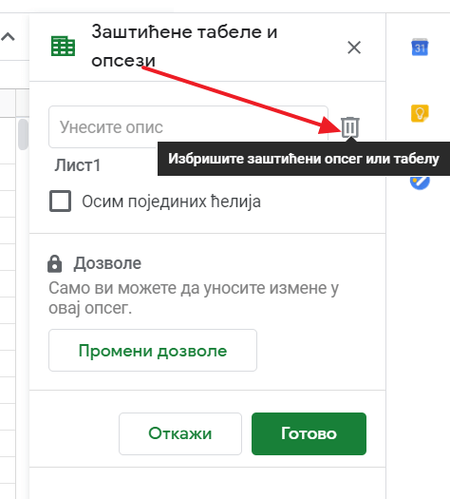Collapse the header using the up chevron
The image size is (450, 499).
(x=8, y=37)
